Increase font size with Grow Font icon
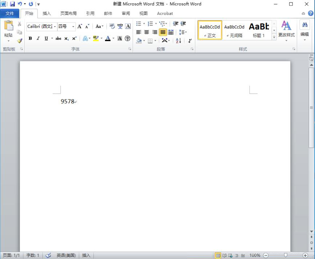This screenshot has width=315, height=259. (x=80, y=26)
